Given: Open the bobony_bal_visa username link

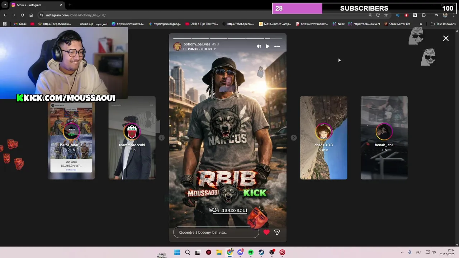Looking at the screenshot, I should tap(197, 44).
